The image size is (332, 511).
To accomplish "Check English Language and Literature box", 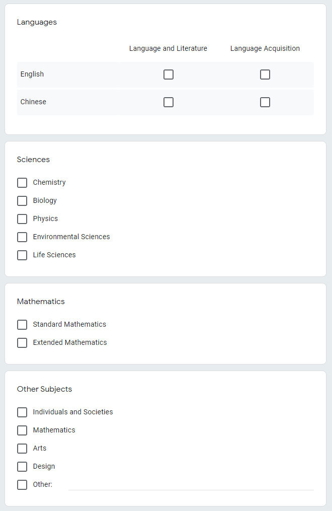I will pos(169,75).
